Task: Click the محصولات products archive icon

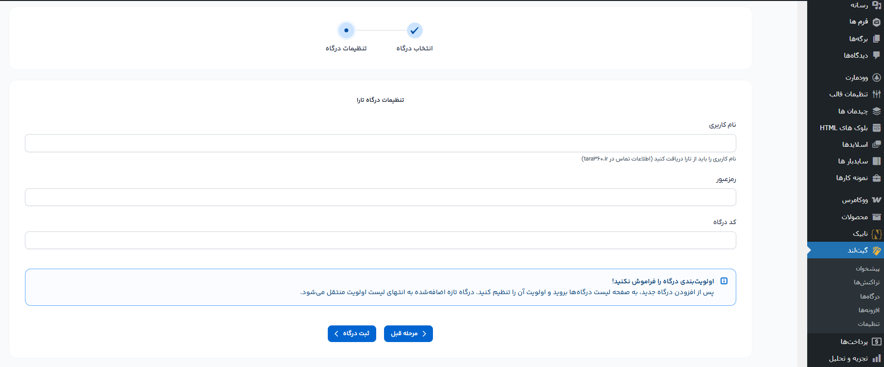Action: [x=877, y=217]
